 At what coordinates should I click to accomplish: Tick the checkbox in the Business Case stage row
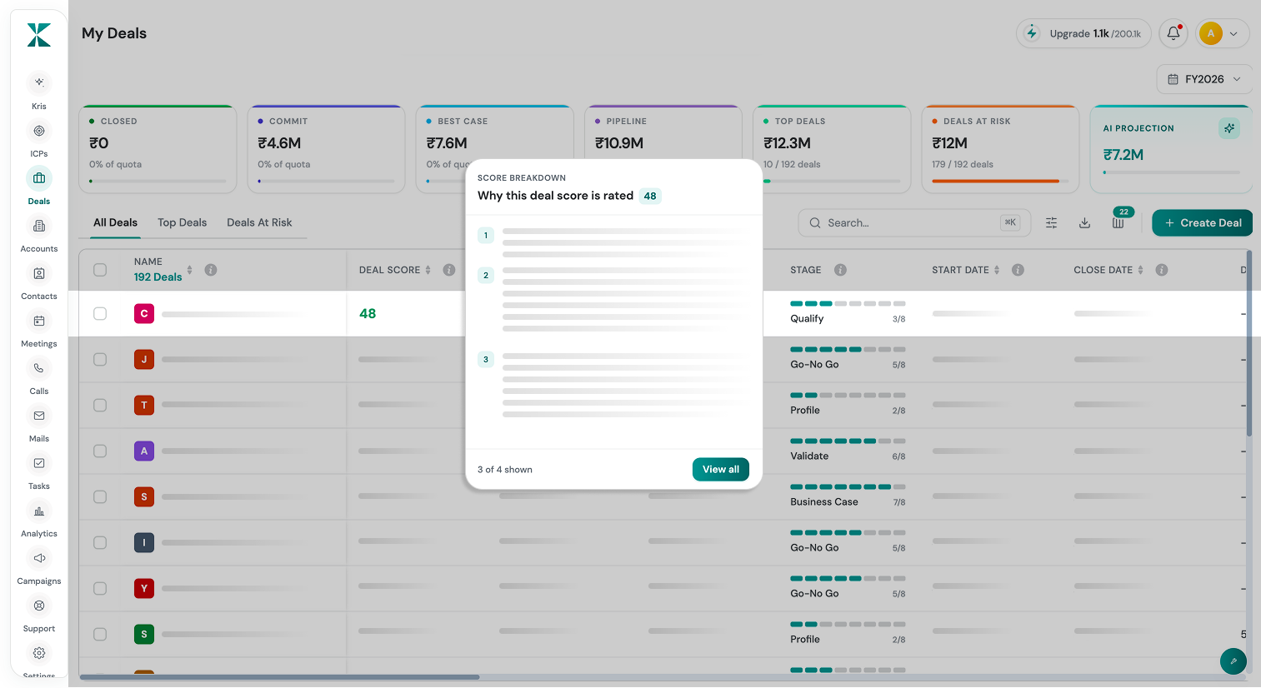(100, 496)
